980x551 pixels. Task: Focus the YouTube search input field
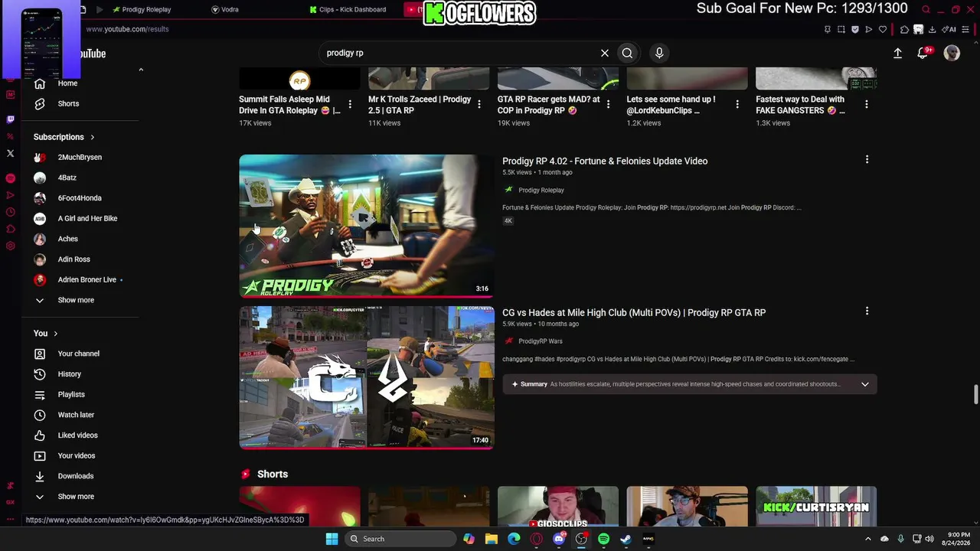pyautogui.click(x=459, y=53)
